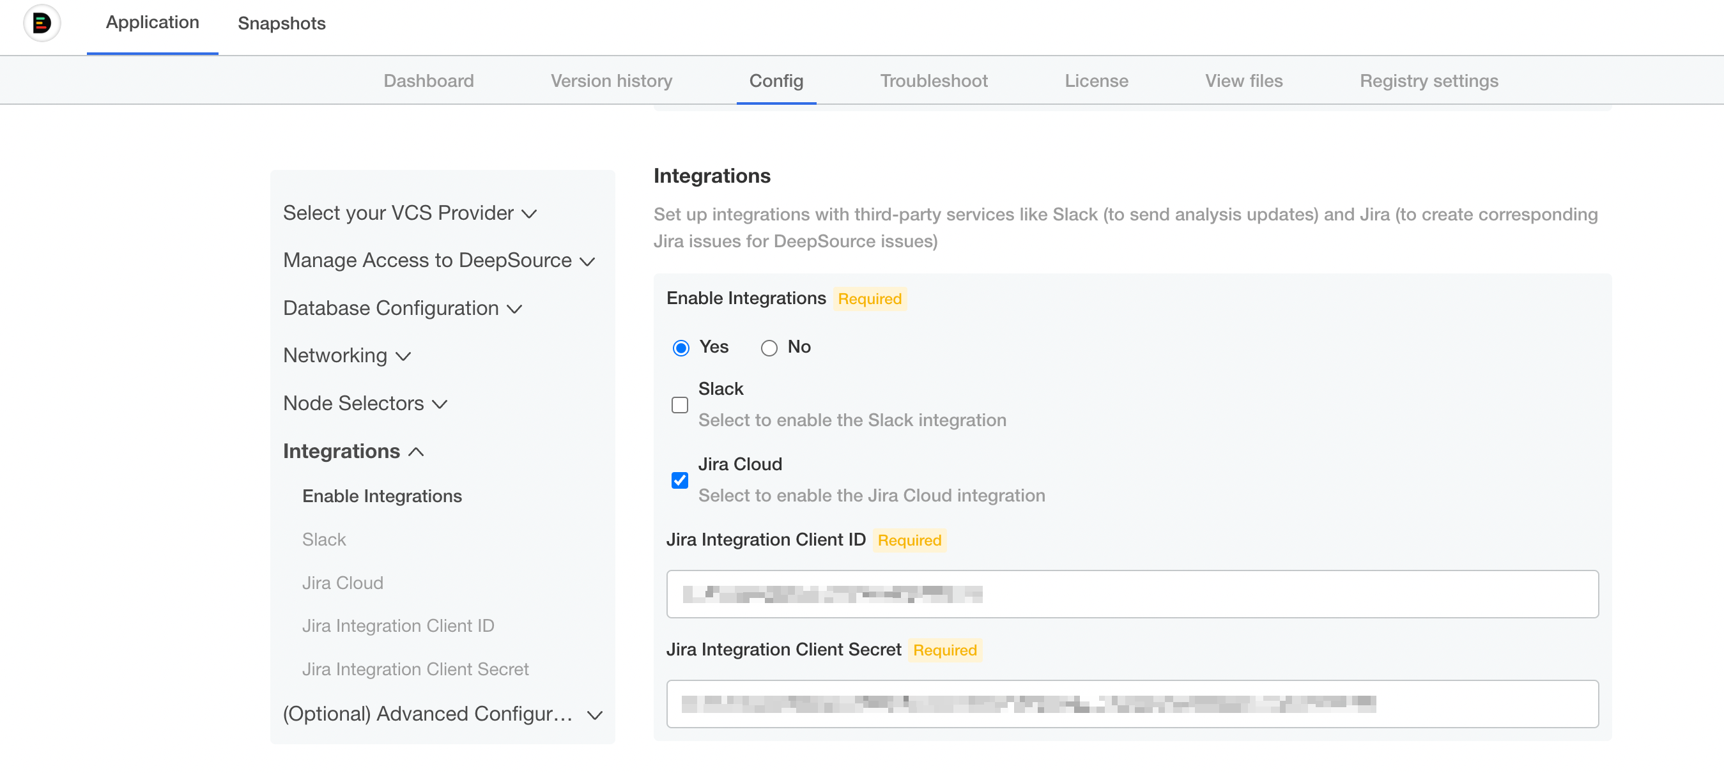Expand the Networking section
Screen dimensions: 1724x773
[346, 355]
